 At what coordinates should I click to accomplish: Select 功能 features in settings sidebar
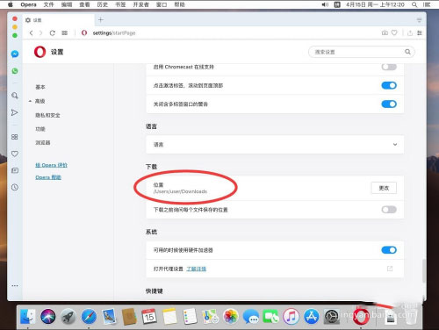tap(40, 129)
